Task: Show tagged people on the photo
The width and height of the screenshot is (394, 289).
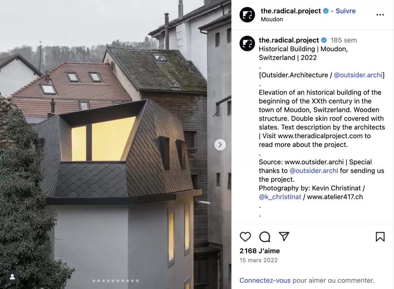Action: [x=12, y=277]
